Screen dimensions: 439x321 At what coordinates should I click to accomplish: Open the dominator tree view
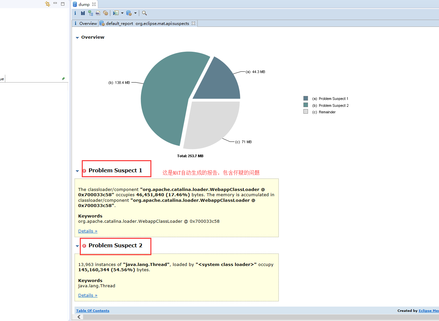tap(90, 13)
